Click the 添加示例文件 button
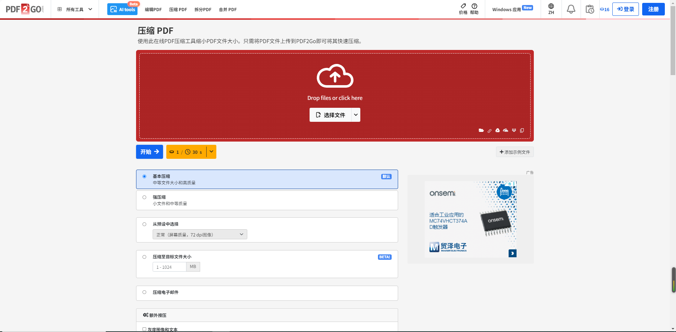The width and height of the screenshot is (676, 332). click(514, 152)
